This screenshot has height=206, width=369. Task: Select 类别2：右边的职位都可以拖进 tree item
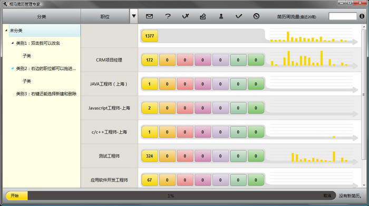point(46,68)
